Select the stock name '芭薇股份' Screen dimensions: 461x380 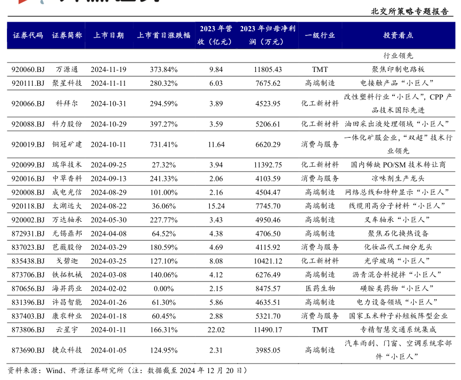(67, 248)
